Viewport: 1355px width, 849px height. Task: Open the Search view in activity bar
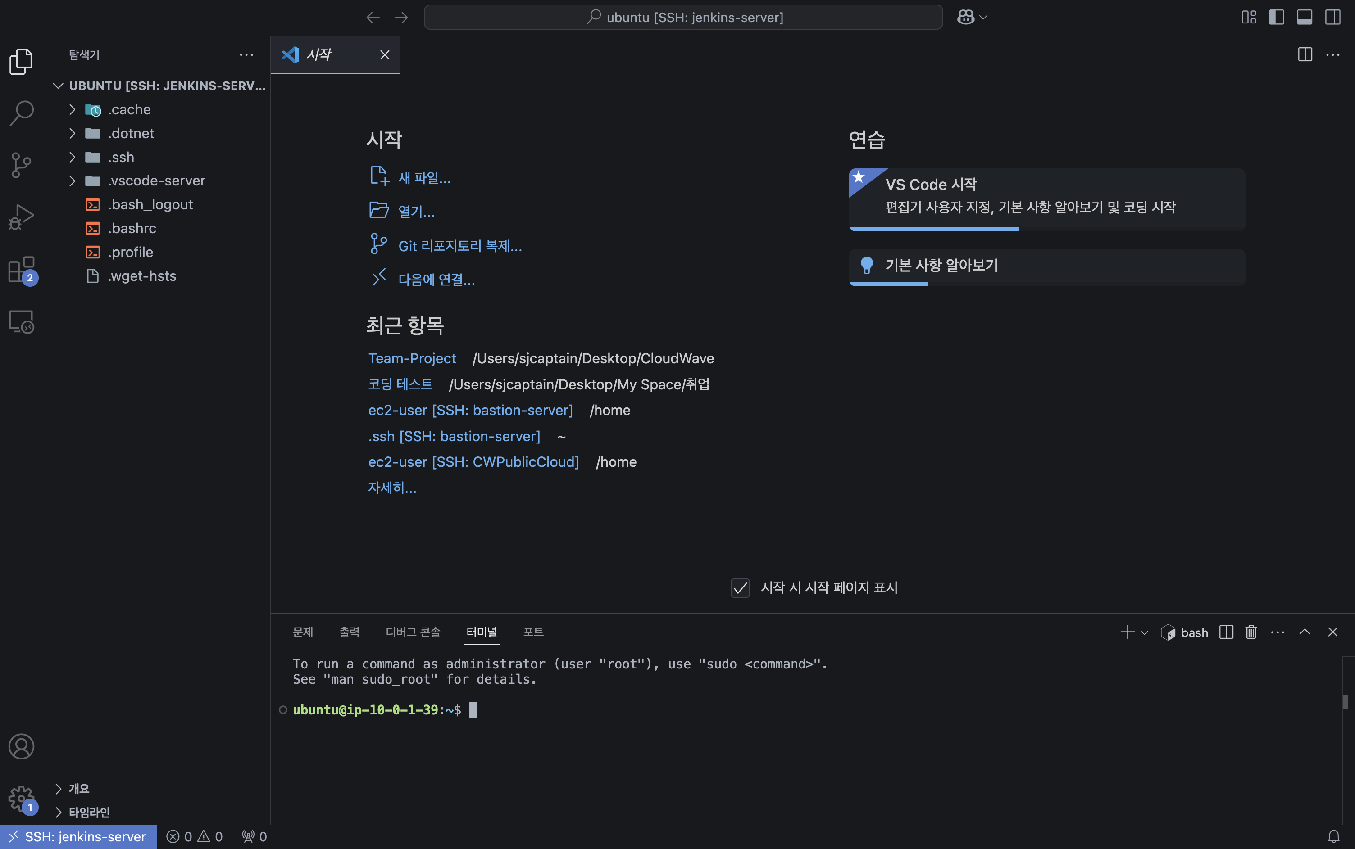point(21,113)
